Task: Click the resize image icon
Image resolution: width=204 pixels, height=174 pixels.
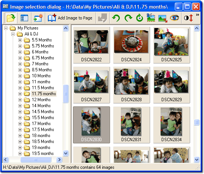Action: point(162,18)
